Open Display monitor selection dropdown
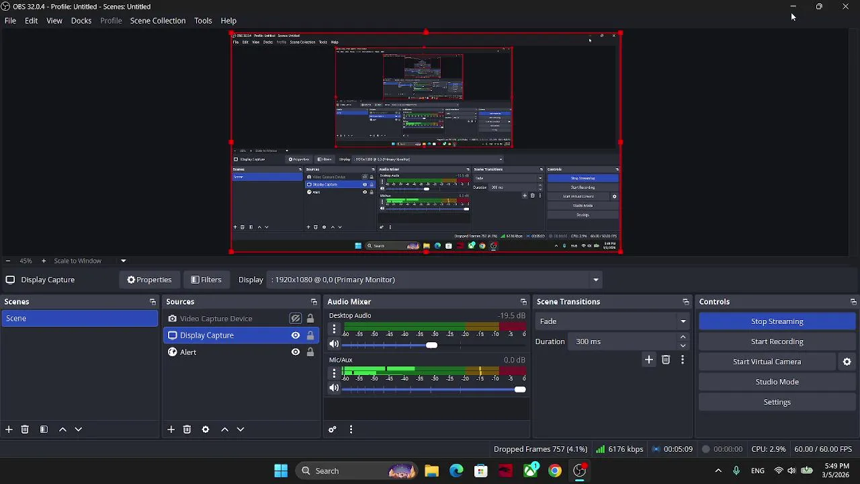This screenshot has width=860, height=484. [x=435, y=280]
